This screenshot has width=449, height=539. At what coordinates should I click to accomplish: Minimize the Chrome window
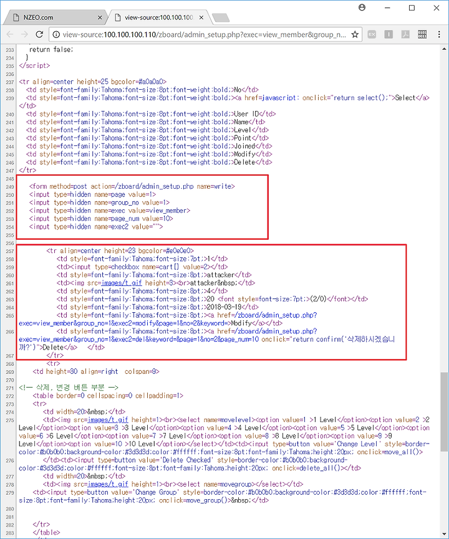[387, 7]
